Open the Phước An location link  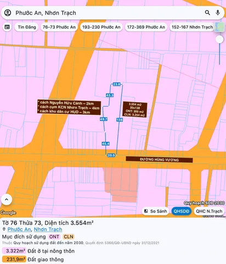tap(19, 229)
